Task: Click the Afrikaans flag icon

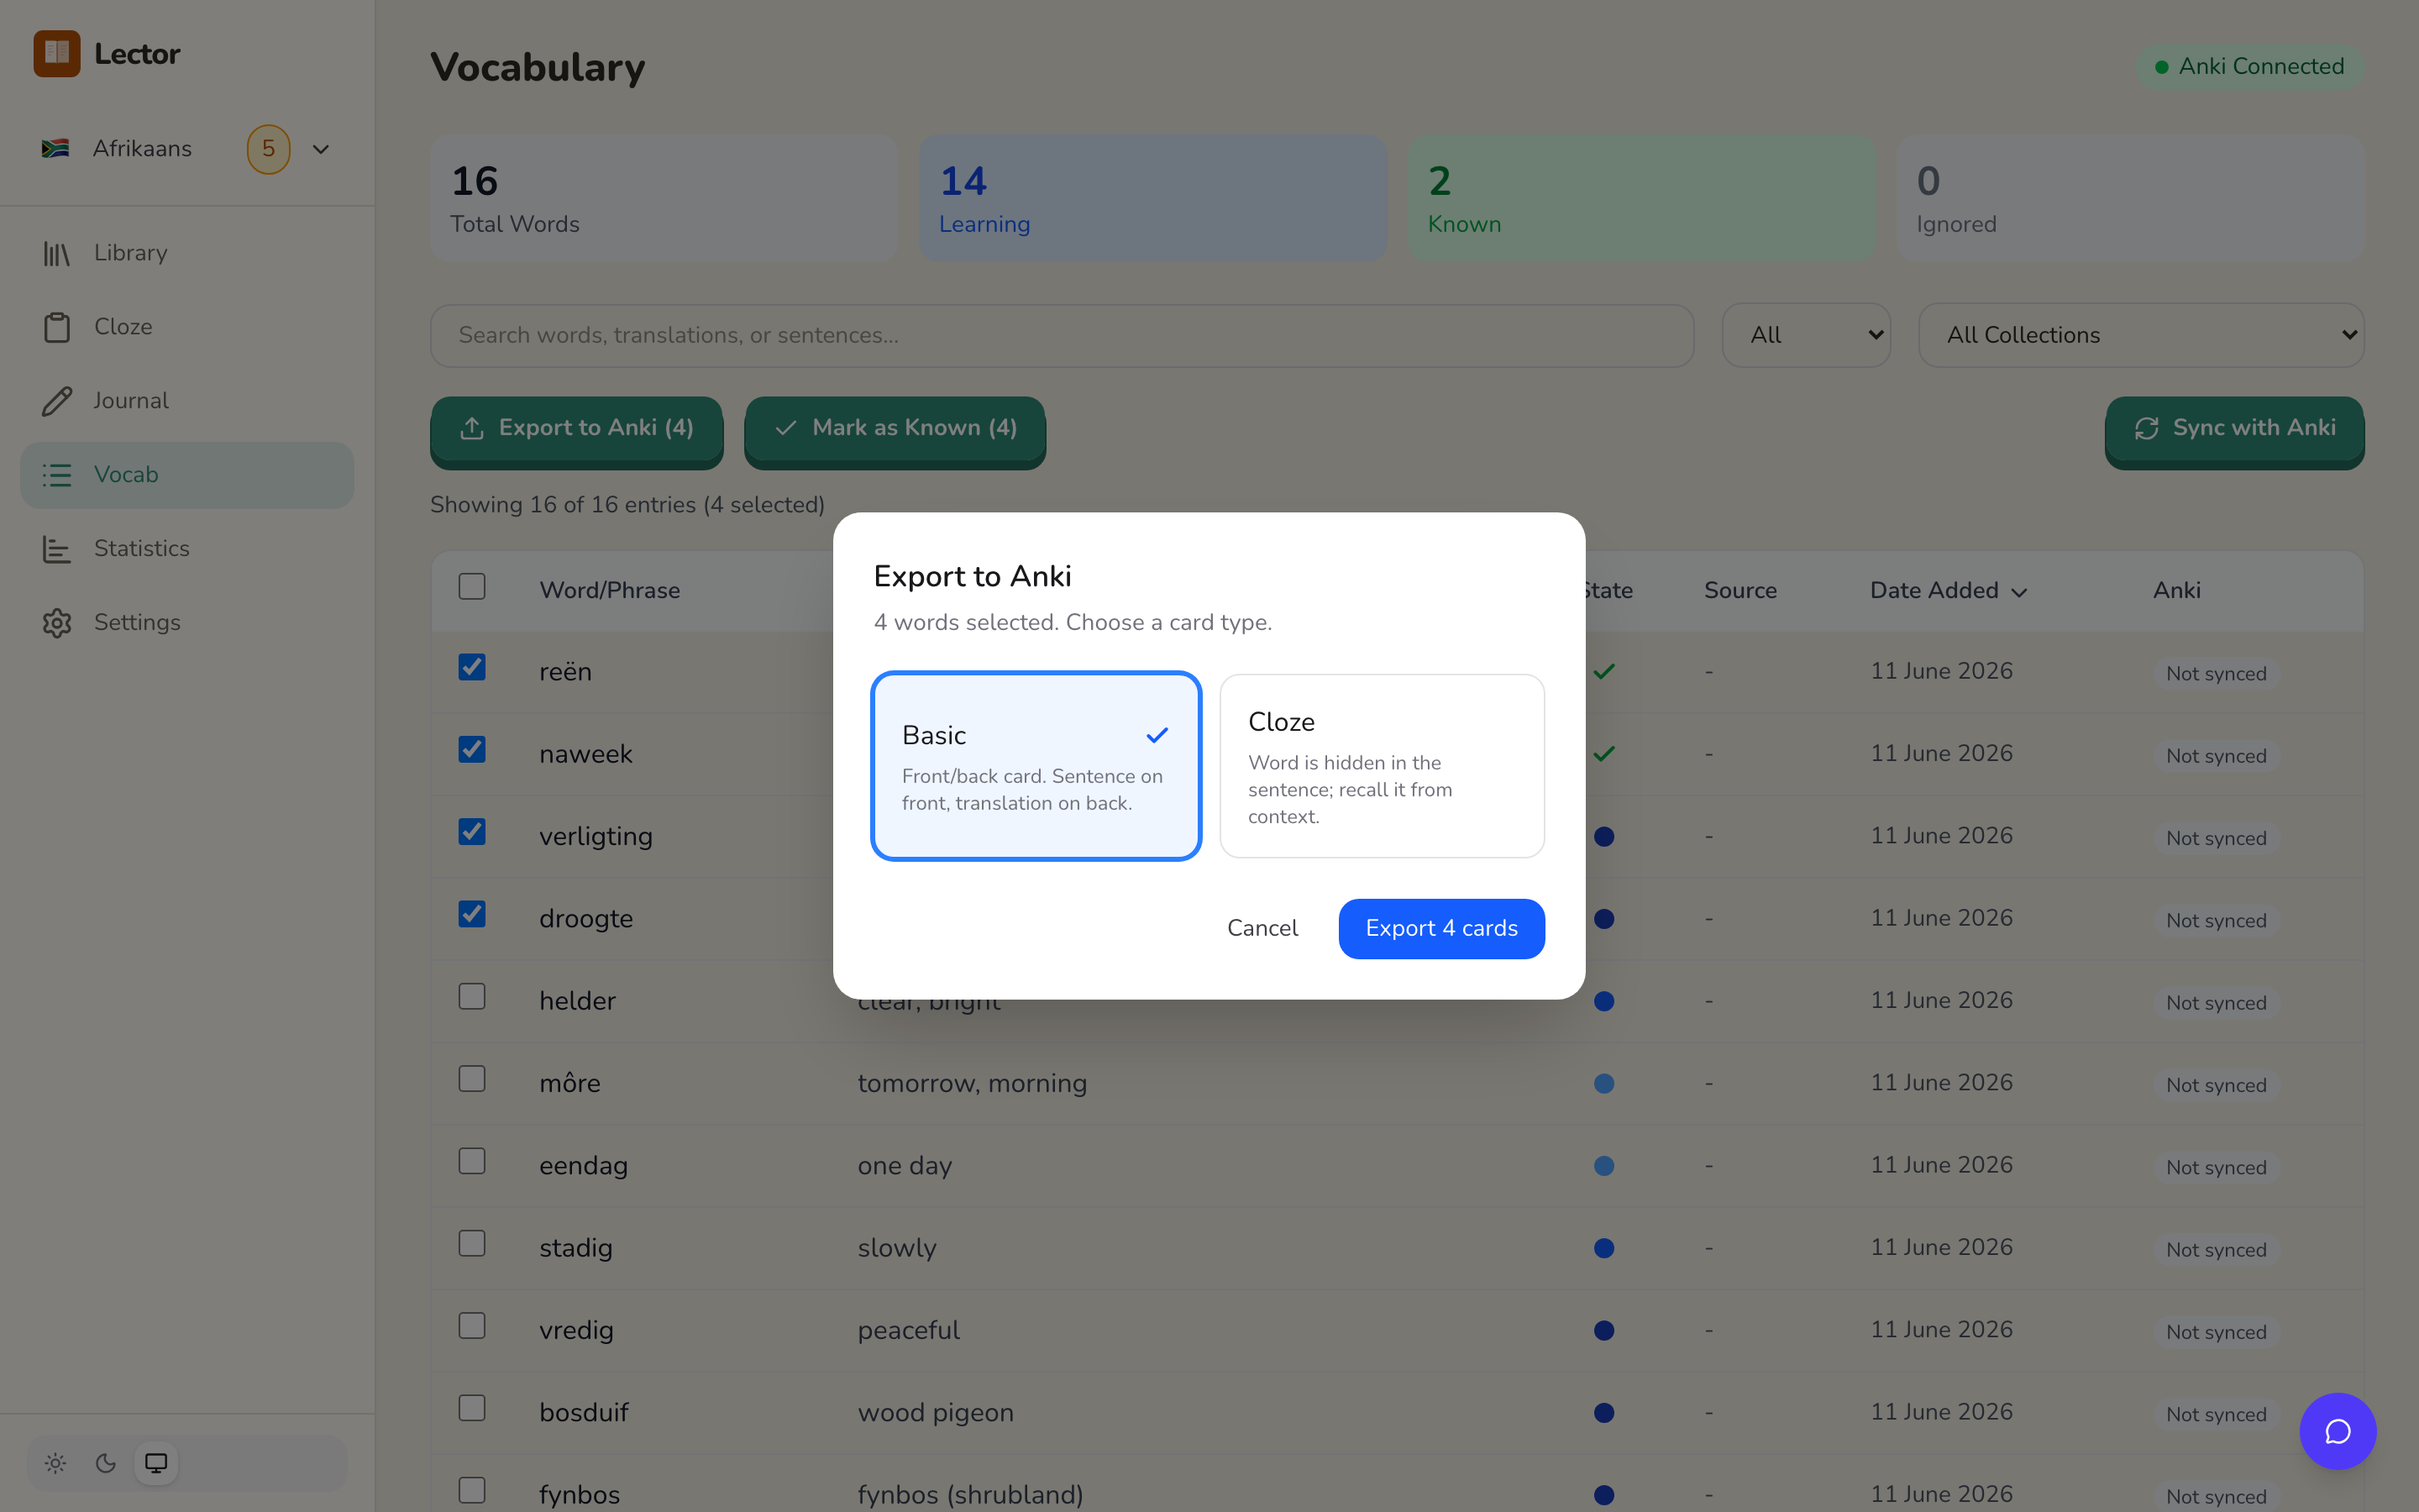Action: click(x=55, y=148)
